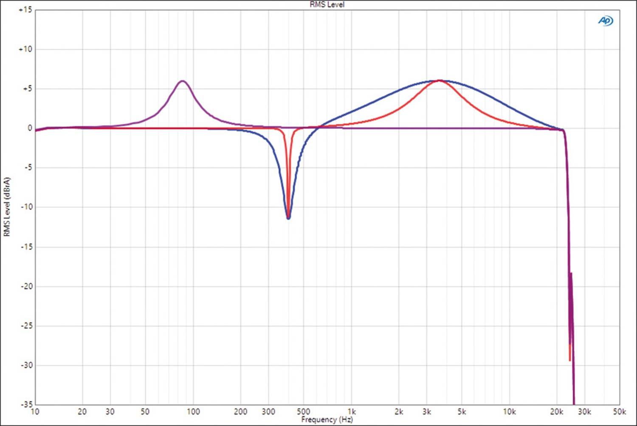Click the -30 y-axis value
This screenshot has height=426, width=637.
pyautogui.click(x=26, y=365)
